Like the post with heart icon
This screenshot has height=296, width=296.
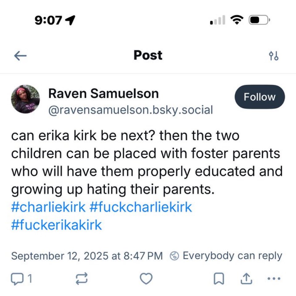[x=146, y=278]
